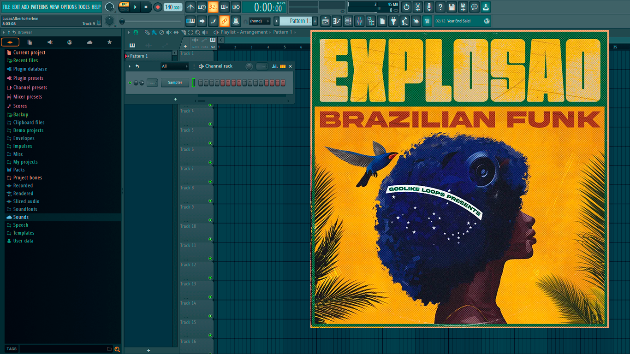This screenshot has width=630, height=354.
Task: Click the undo history icon
Action: coord(406,7)
